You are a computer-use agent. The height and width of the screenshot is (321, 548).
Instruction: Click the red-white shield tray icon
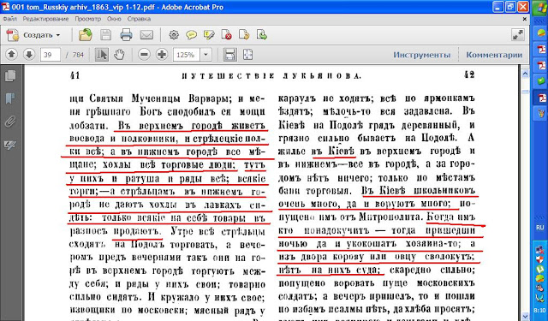(540, 259)
